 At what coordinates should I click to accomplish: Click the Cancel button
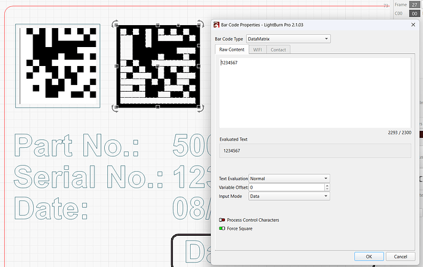[400, 257]
